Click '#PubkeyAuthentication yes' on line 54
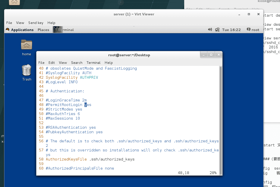The height and width of the screenshot is (187, 280). 74,132
